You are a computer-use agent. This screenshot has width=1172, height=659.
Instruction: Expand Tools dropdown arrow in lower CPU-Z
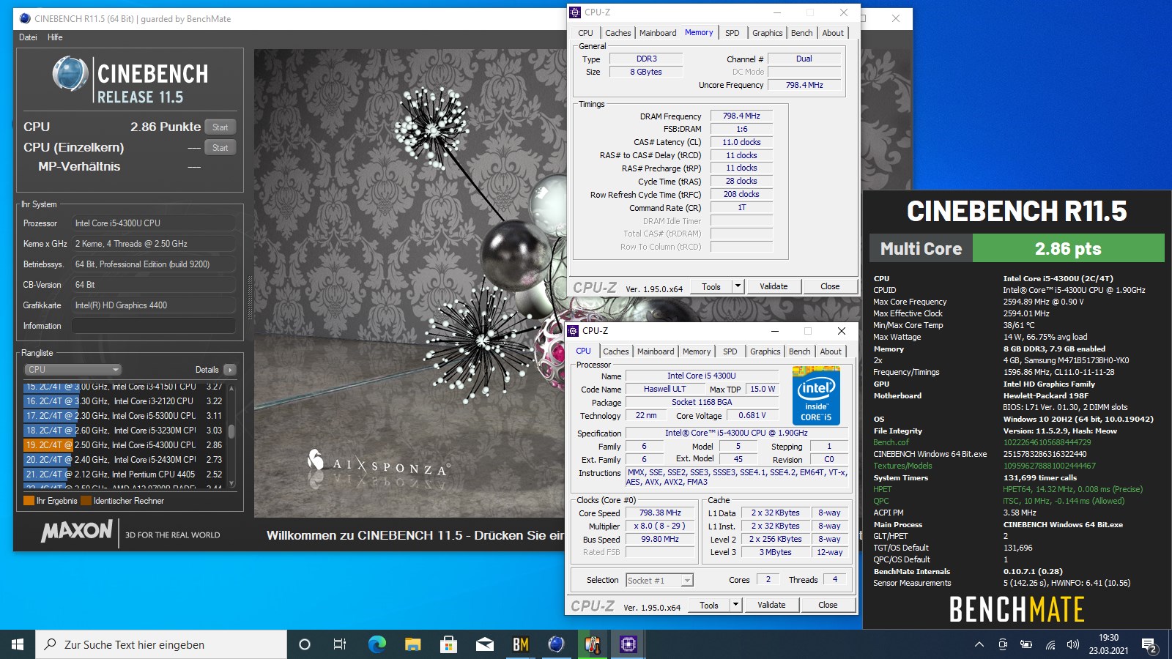(735, 606)
